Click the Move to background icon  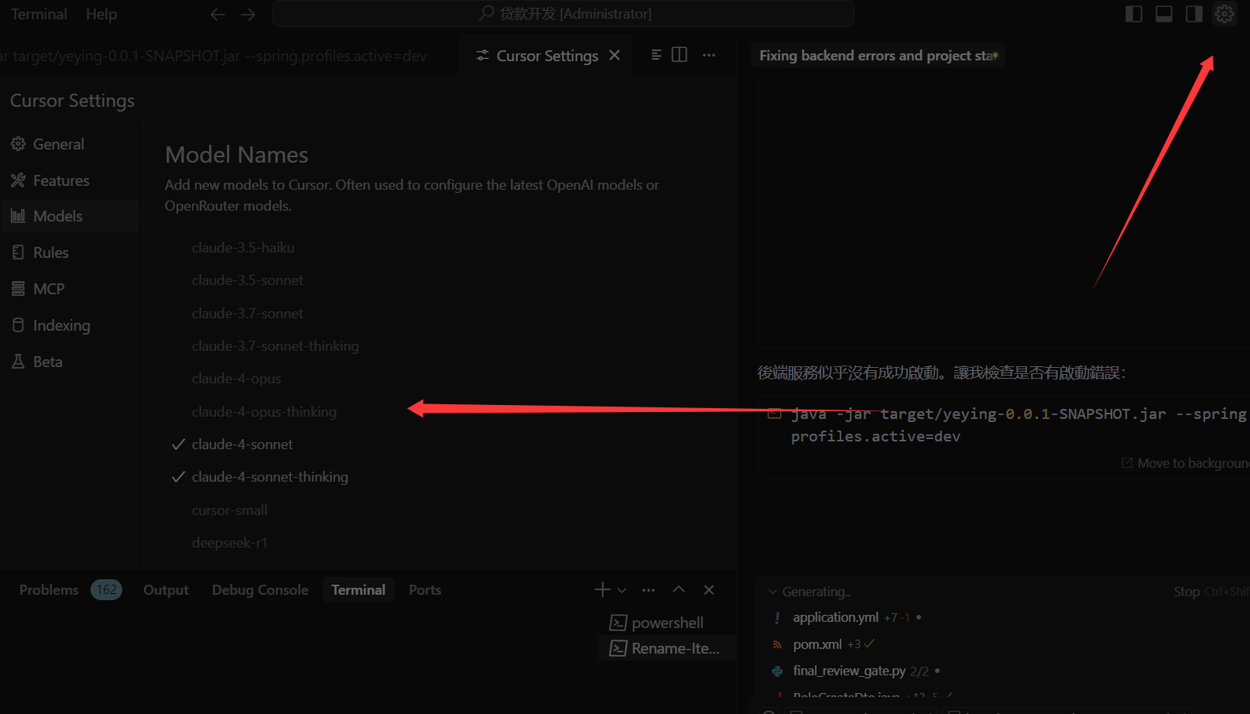click(1127, 463)
